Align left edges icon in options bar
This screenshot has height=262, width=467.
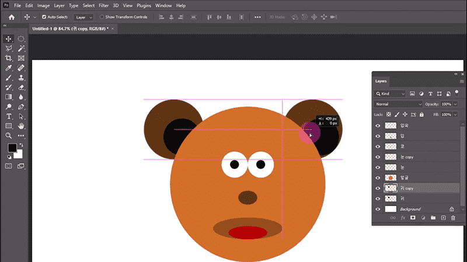(162, 17)
